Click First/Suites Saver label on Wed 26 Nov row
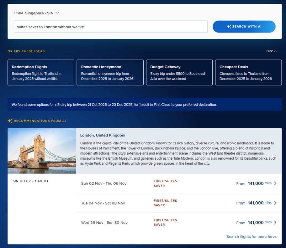The width and height of the screenshot is (286, 248). click(165, 222)
